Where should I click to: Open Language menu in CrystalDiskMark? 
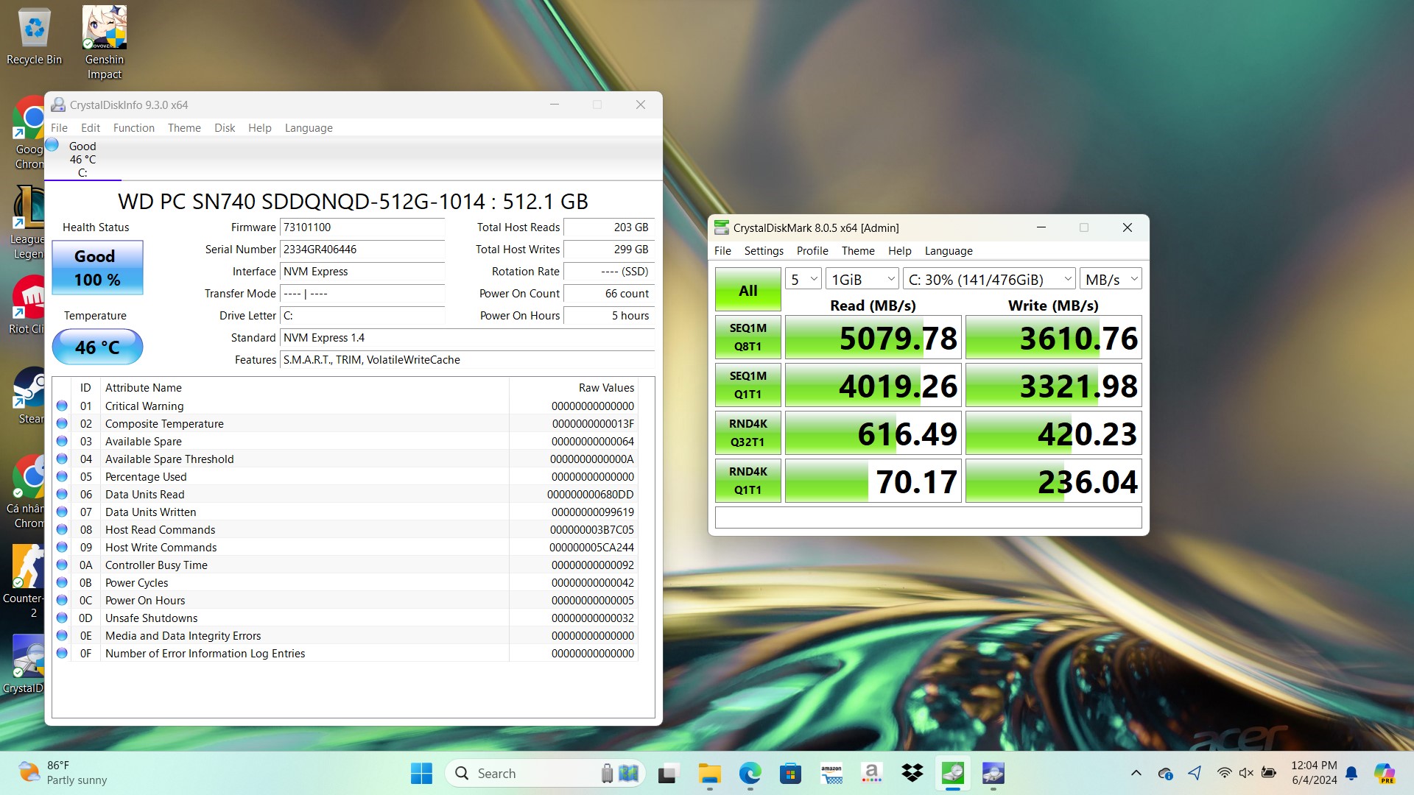pos(949,251)
